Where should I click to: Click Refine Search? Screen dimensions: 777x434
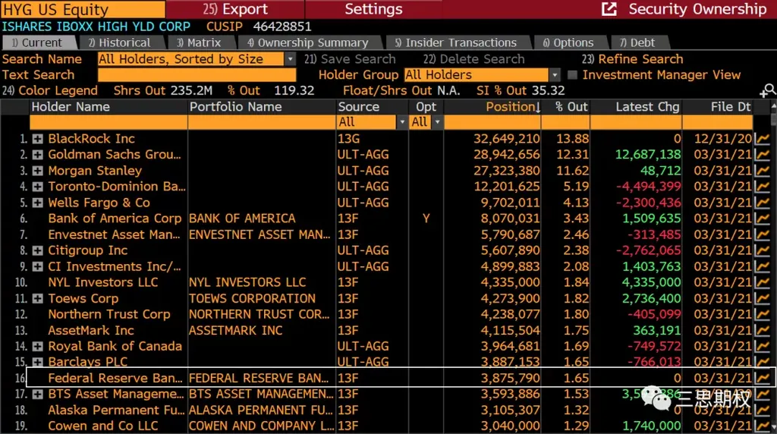(x=632, y=59)
